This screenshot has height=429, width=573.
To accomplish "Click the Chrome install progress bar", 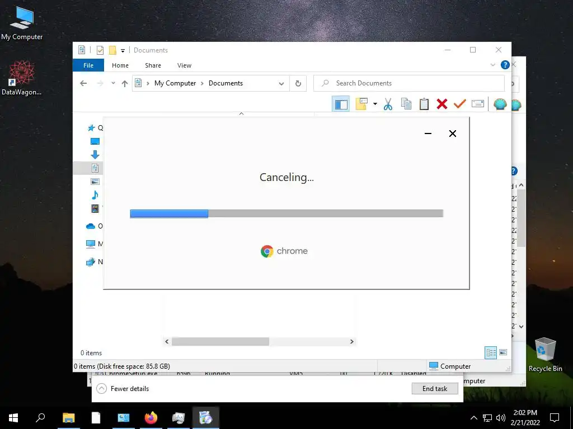I will (286, 213).
